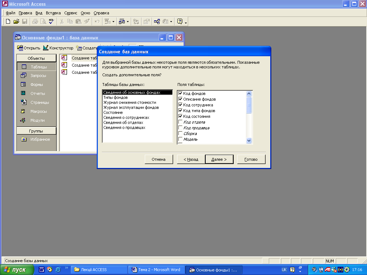Check the Модель field checkbox
This screenshot has height=275, width=367.
point(181,139)
